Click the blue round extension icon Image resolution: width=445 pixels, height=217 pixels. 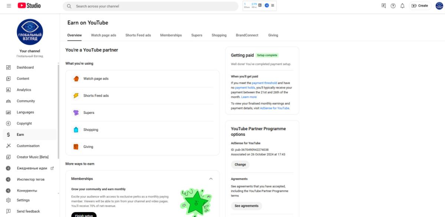[267, 6]
